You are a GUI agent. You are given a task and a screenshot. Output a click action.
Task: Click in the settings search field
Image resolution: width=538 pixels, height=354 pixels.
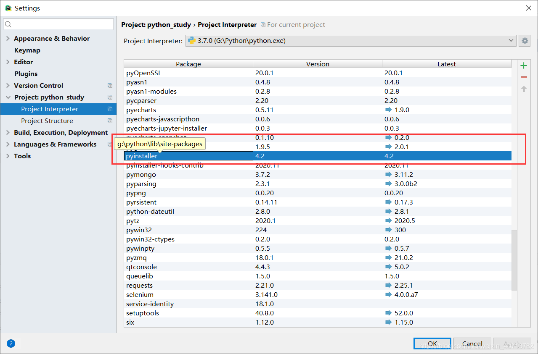click(x=58, y=24)
